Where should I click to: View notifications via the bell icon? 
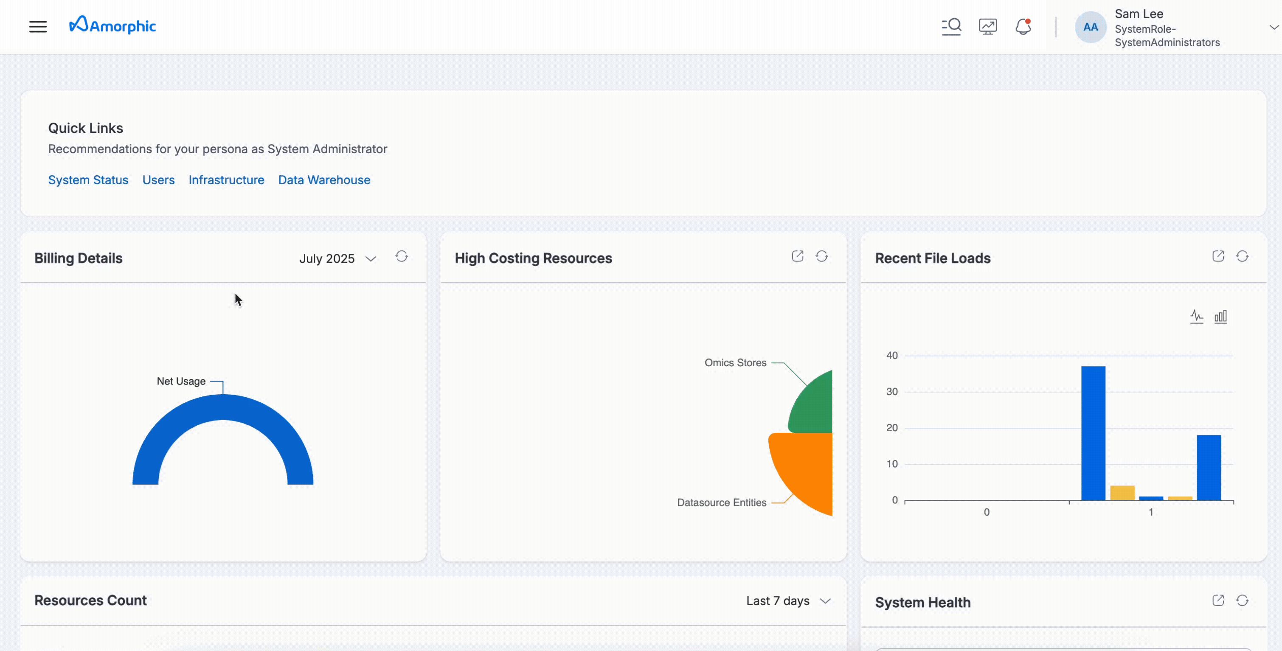[x=1023, y=26]
